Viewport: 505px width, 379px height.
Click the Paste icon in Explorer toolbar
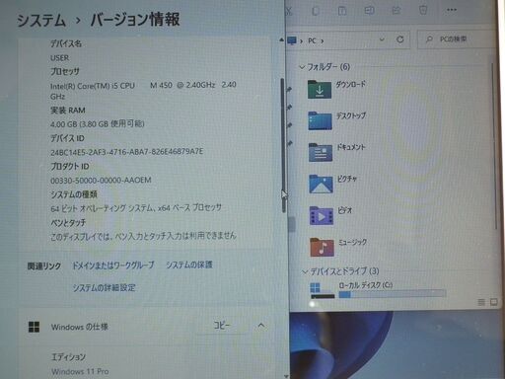click(x=342, y=11)
